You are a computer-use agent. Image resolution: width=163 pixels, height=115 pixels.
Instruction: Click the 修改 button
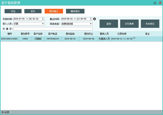tap(33, 11)
